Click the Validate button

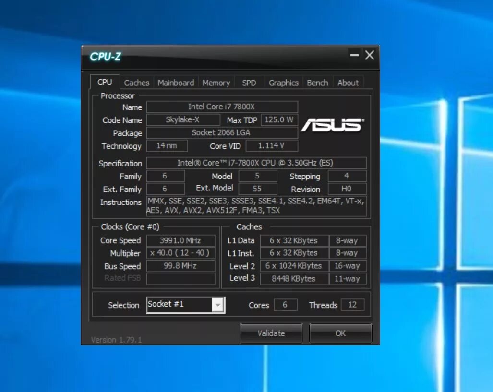coord(271,333)
